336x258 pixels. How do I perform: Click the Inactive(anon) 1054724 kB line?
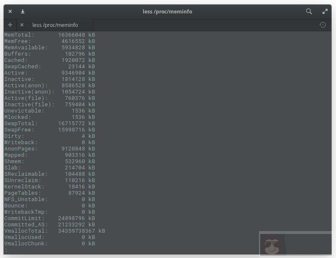coord(50,92)
